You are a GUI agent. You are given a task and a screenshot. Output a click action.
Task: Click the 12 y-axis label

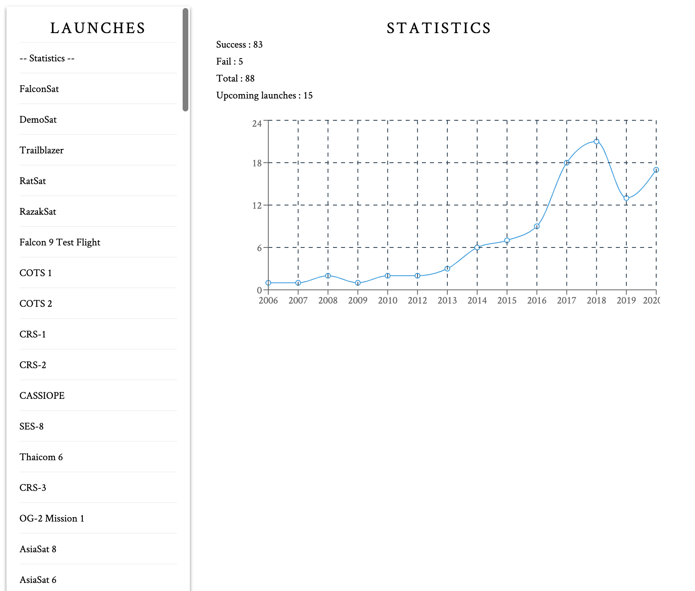[257, 205]
